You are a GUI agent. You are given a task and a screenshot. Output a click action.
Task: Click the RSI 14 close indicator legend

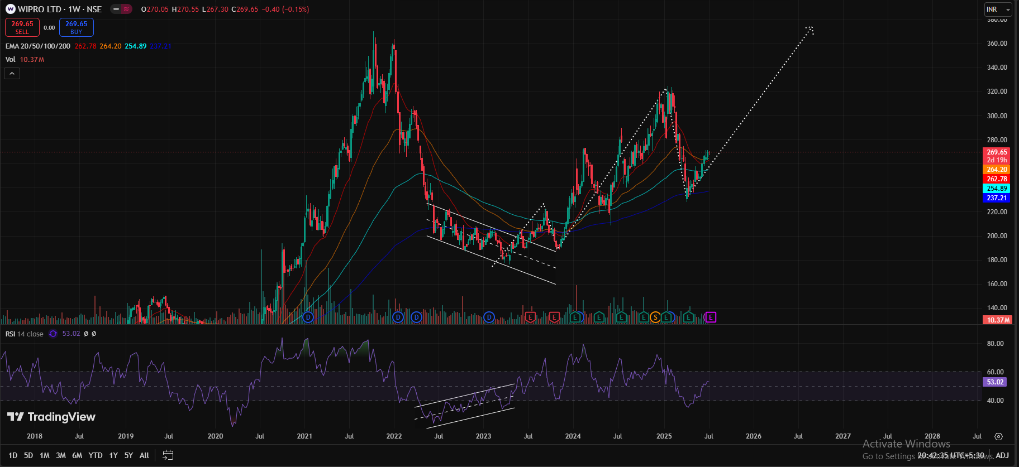click(x=25, y=334)
